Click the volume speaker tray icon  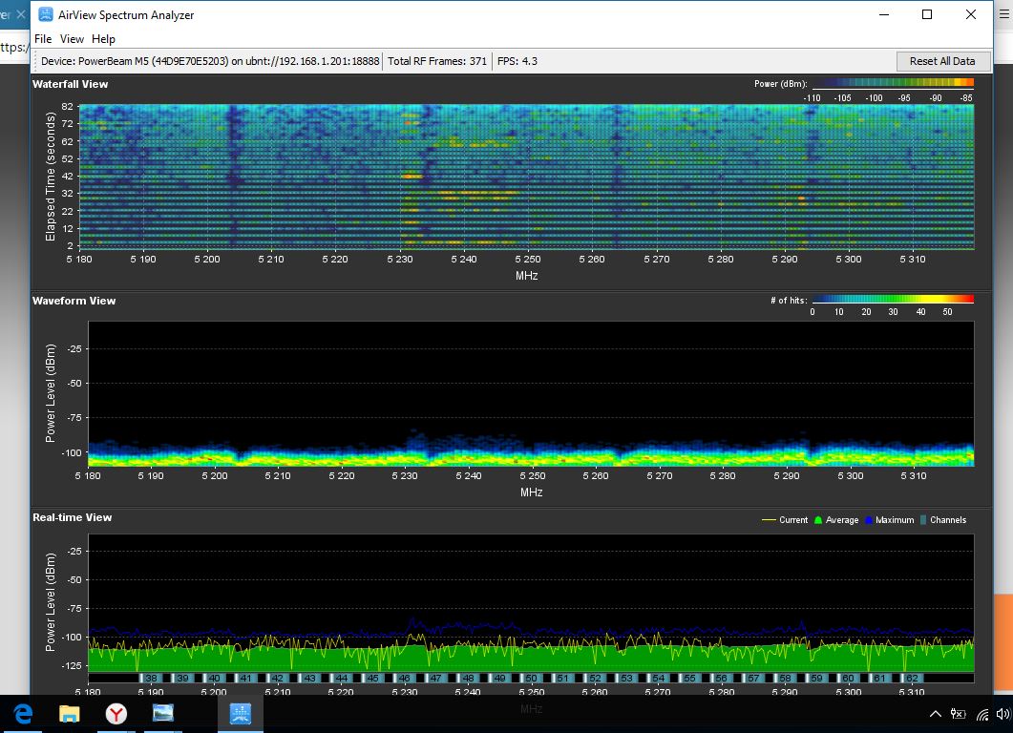[x=1002, y=714]
